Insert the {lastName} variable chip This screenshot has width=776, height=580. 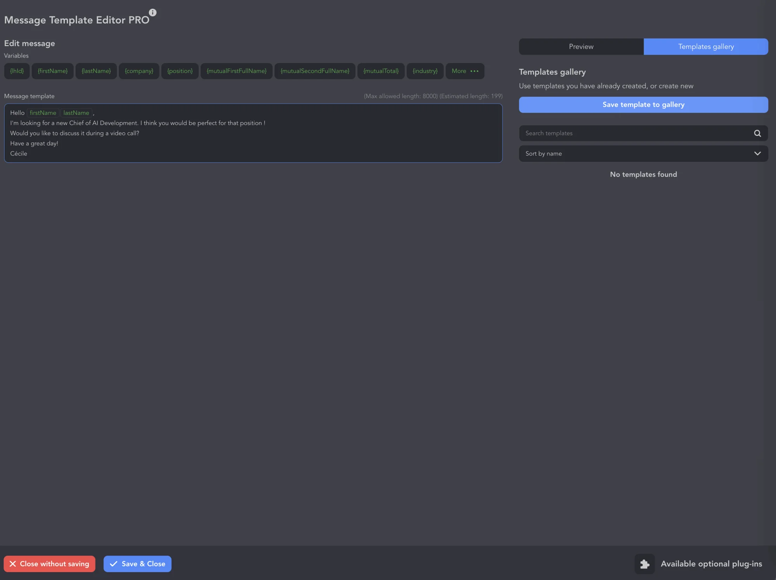tap(96, 71)
